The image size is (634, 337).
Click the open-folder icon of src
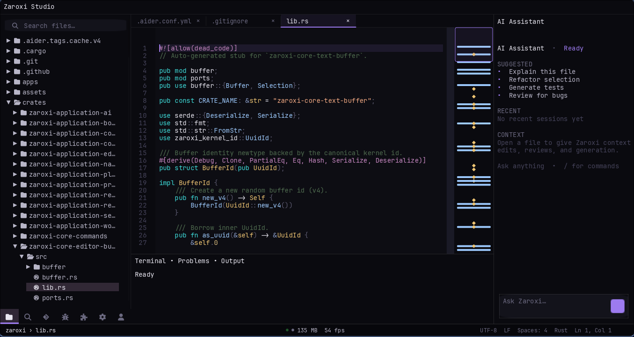click(30, 257)
